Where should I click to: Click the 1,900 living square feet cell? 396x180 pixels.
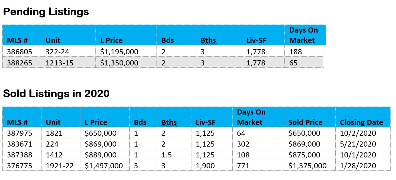(205, 166)
